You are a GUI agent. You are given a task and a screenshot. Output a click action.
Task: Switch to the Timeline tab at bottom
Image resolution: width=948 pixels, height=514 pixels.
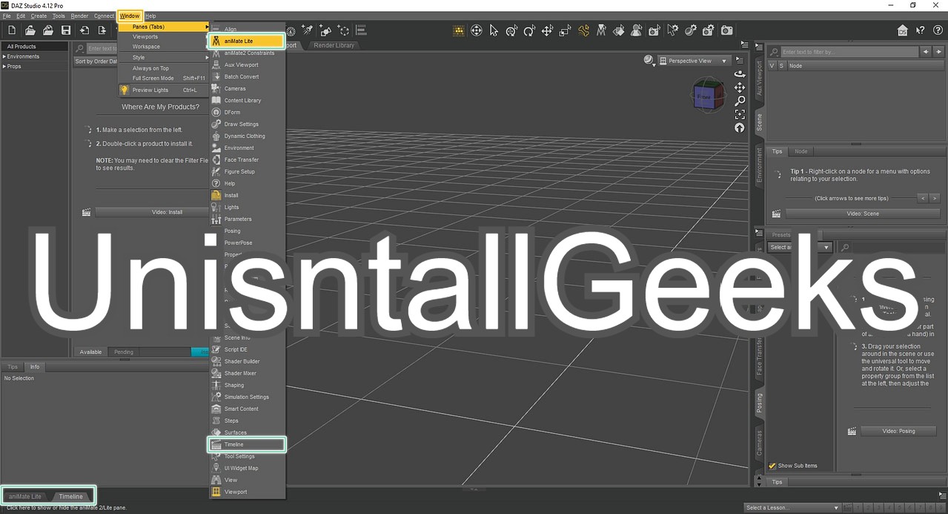click(72, 496)
